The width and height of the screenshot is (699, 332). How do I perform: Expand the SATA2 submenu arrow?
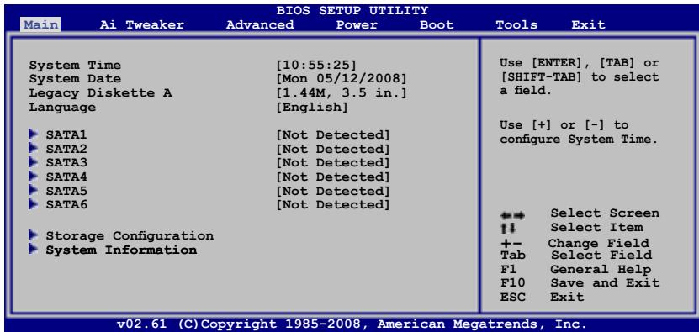pos(33,147)
